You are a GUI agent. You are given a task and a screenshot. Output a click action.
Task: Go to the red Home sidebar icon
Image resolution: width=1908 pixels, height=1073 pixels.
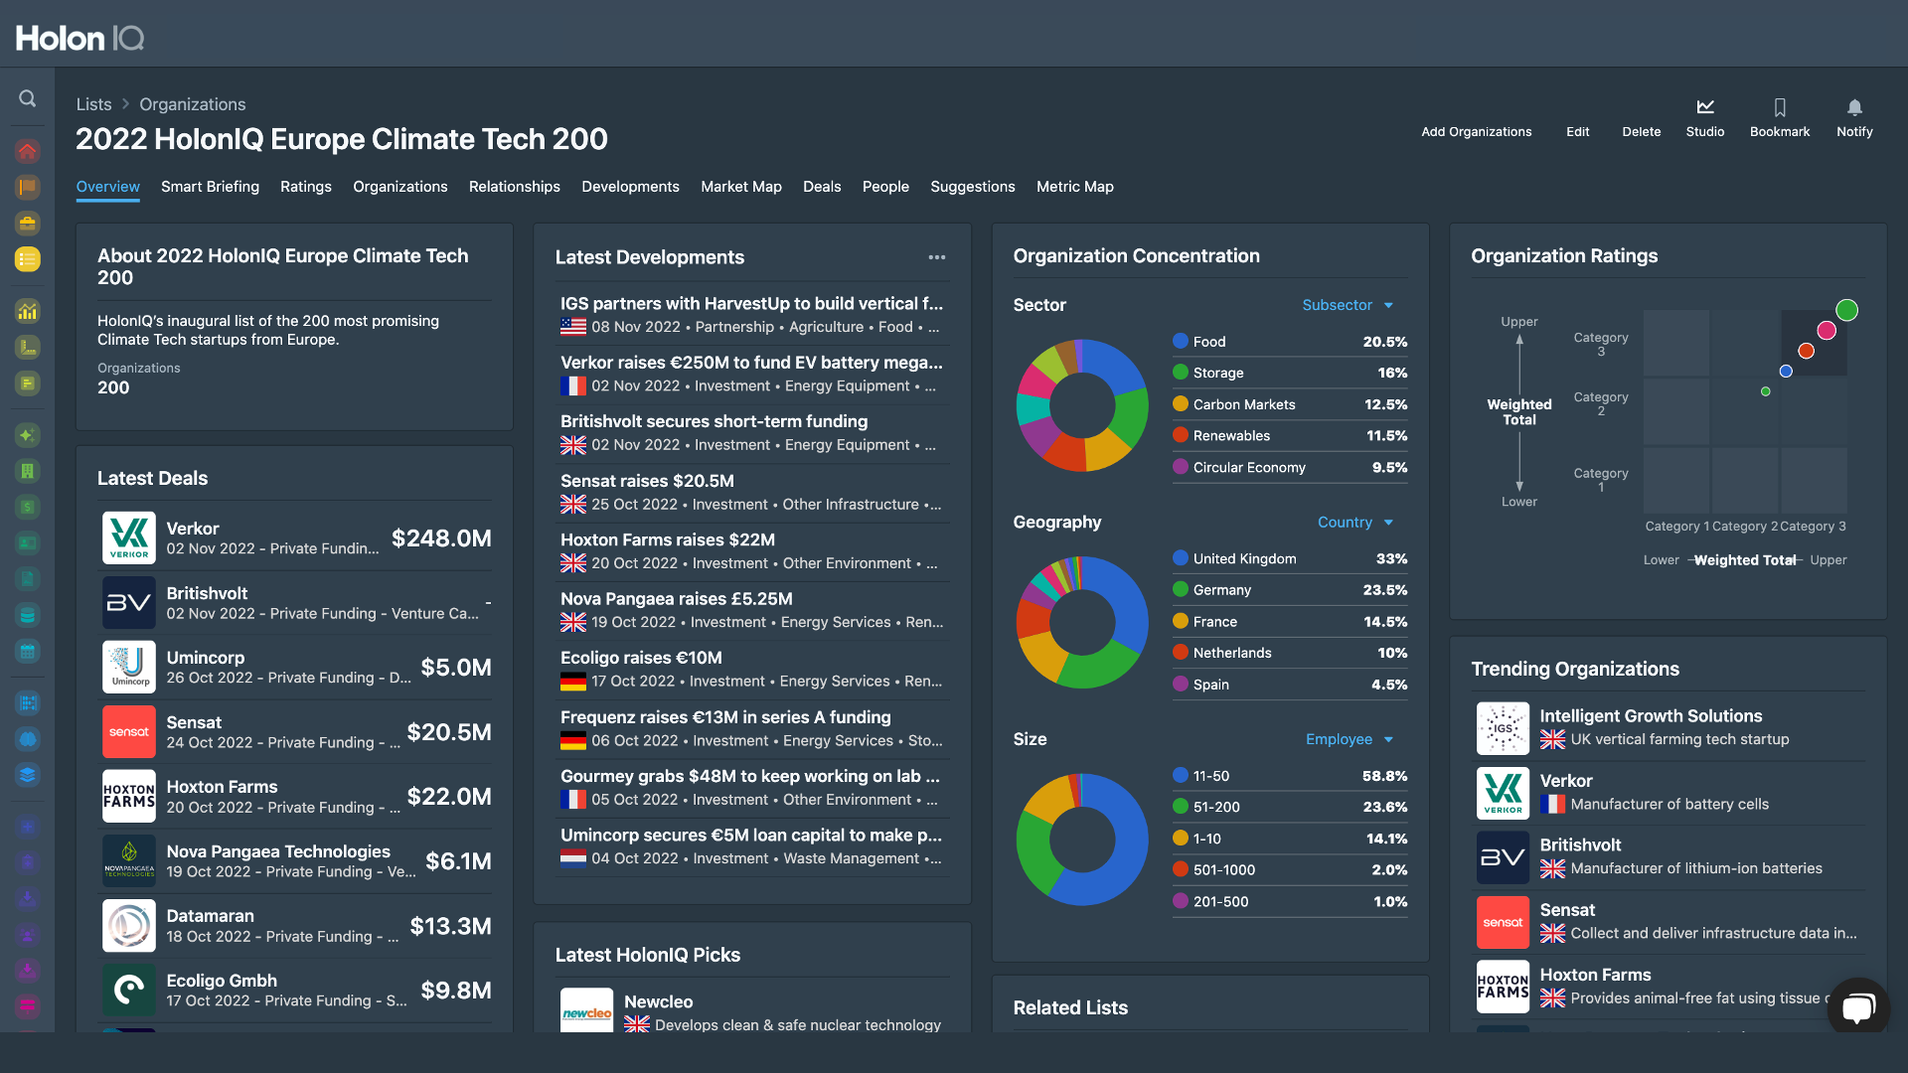click(27, 151)
